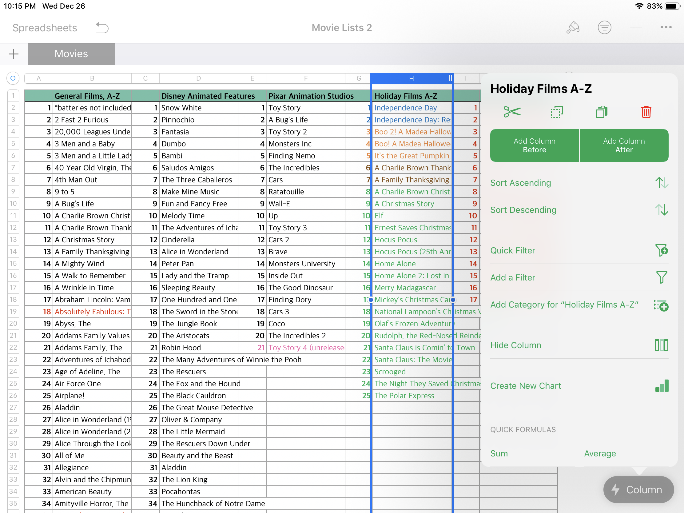This screenshot has width=684, height=513.
Task: Tap the Sort Descending arrows icon
Action: 662,210
